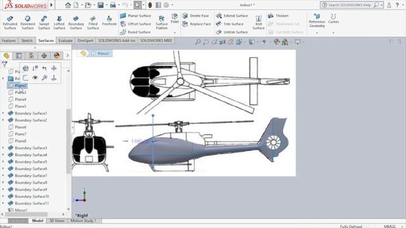The height and width of the screenshot is (228, 406).
Task: Select the Swept Surface tool
Action: 44,22
